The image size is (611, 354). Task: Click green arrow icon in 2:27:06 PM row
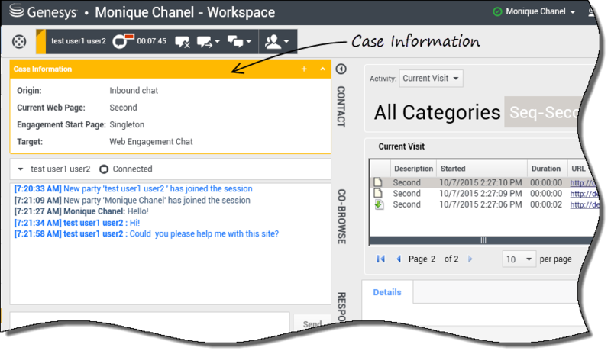379,204
